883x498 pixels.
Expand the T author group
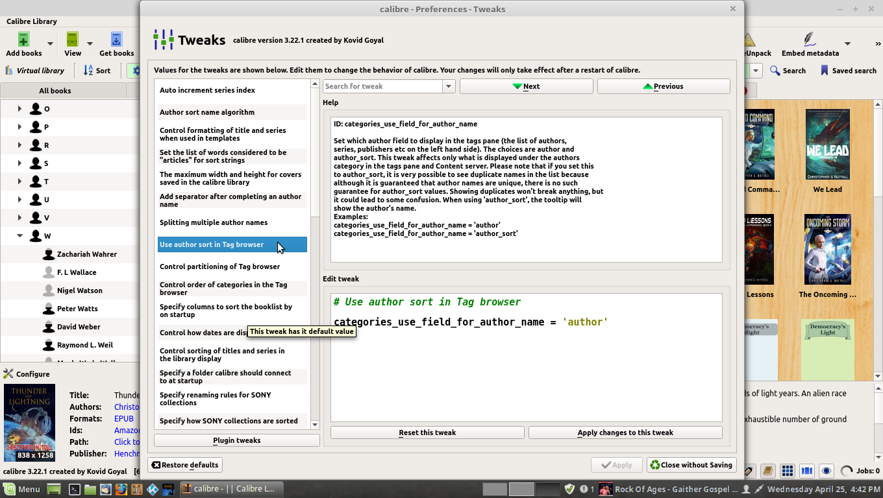click(x=19, y=182)
